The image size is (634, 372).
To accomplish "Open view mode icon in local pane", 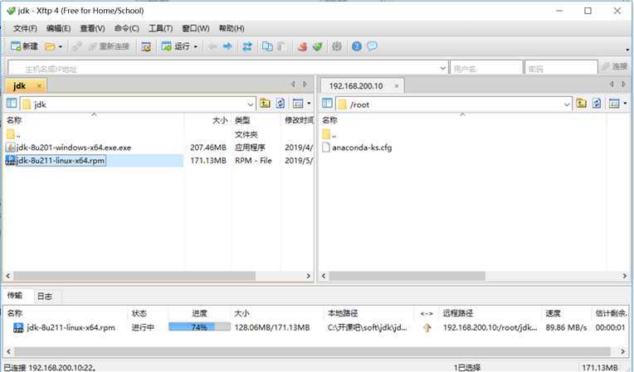I will tap(298, 104).
